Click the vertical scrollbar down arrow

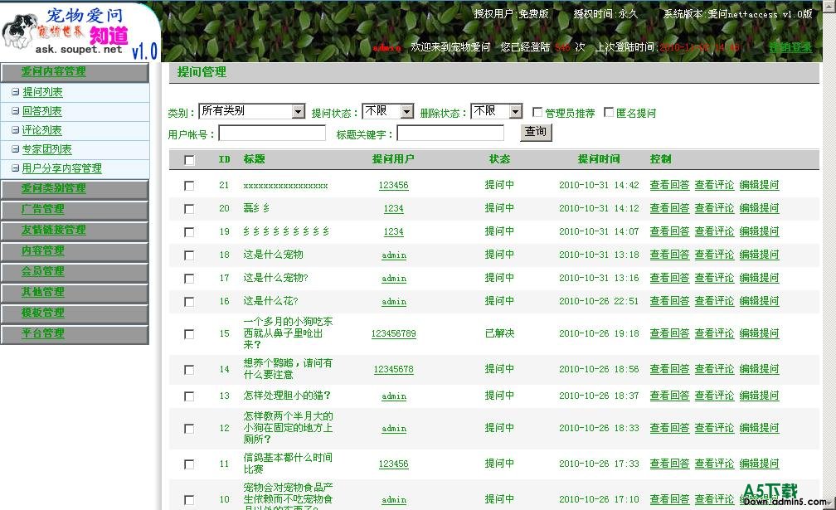830,502
